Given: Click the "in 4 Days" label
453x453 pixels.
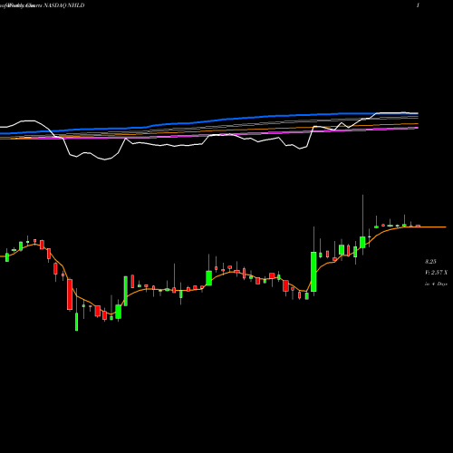Looking at the screenshot, I should [x=436, y=284].
